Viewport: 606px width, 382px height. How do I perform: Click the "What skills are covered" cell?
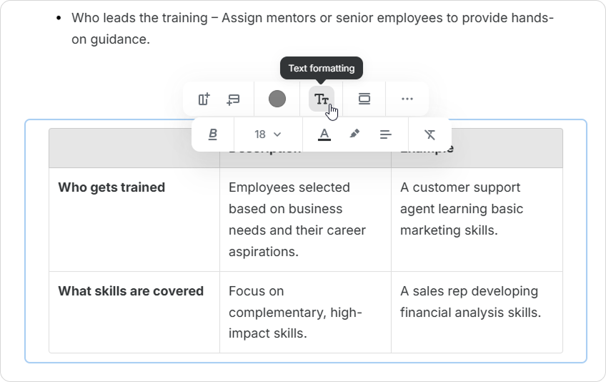coord(131,291)
